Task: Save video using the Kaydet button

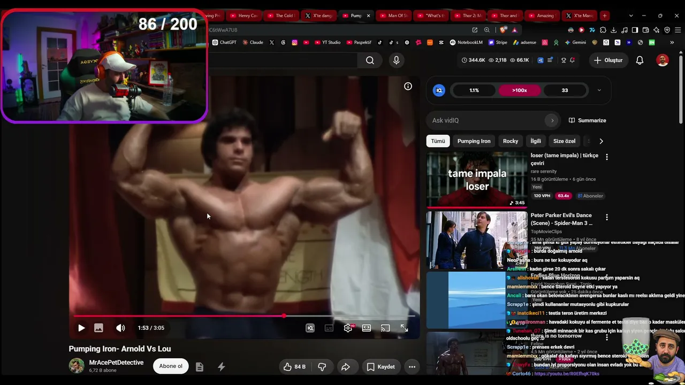Action: tap(380, 367)
